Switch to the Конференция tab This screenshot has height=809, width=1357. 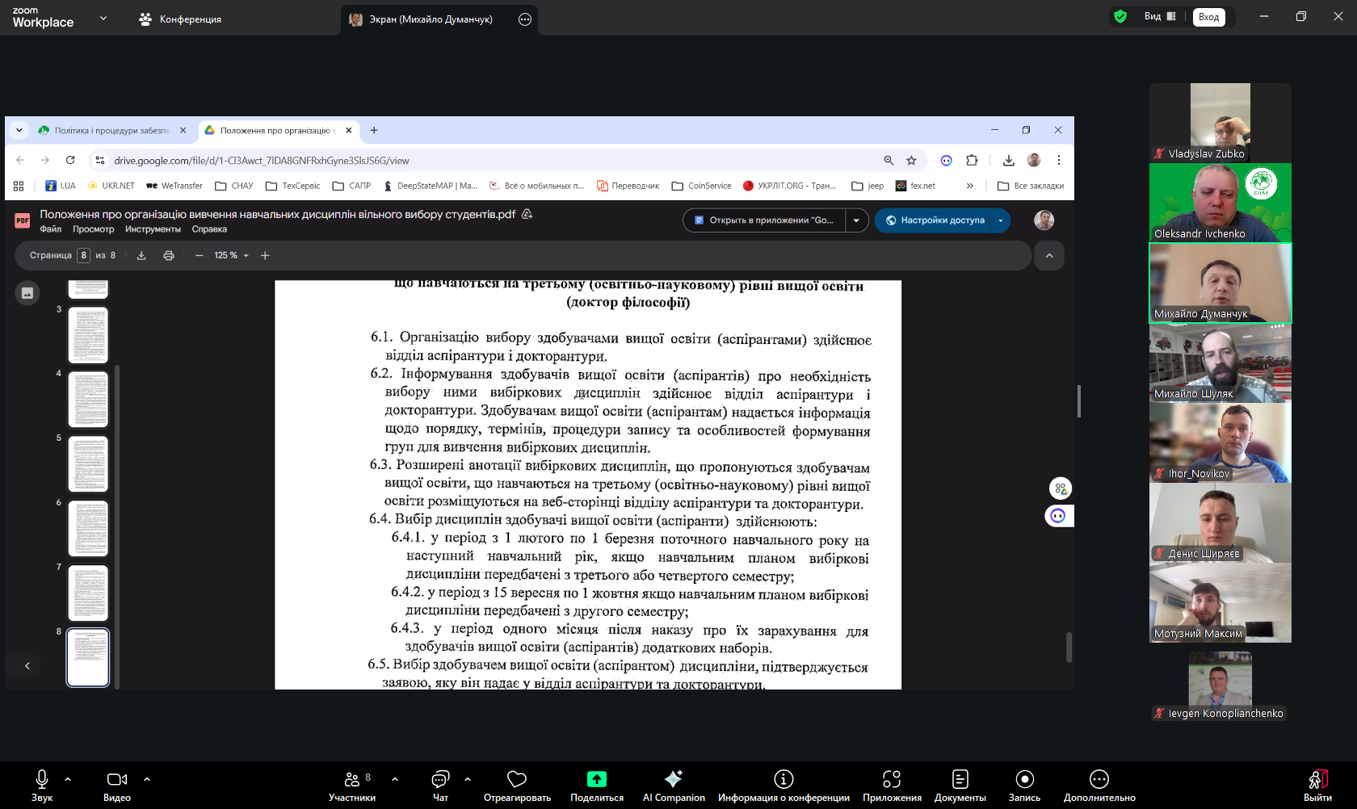click(180, 19)
